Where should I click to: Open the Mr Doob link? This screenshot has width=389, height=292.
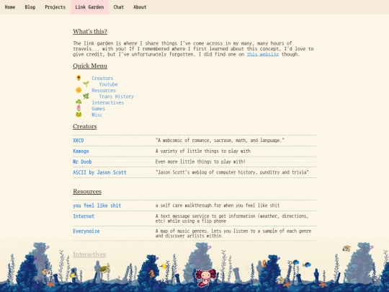(x=82, y=162)
